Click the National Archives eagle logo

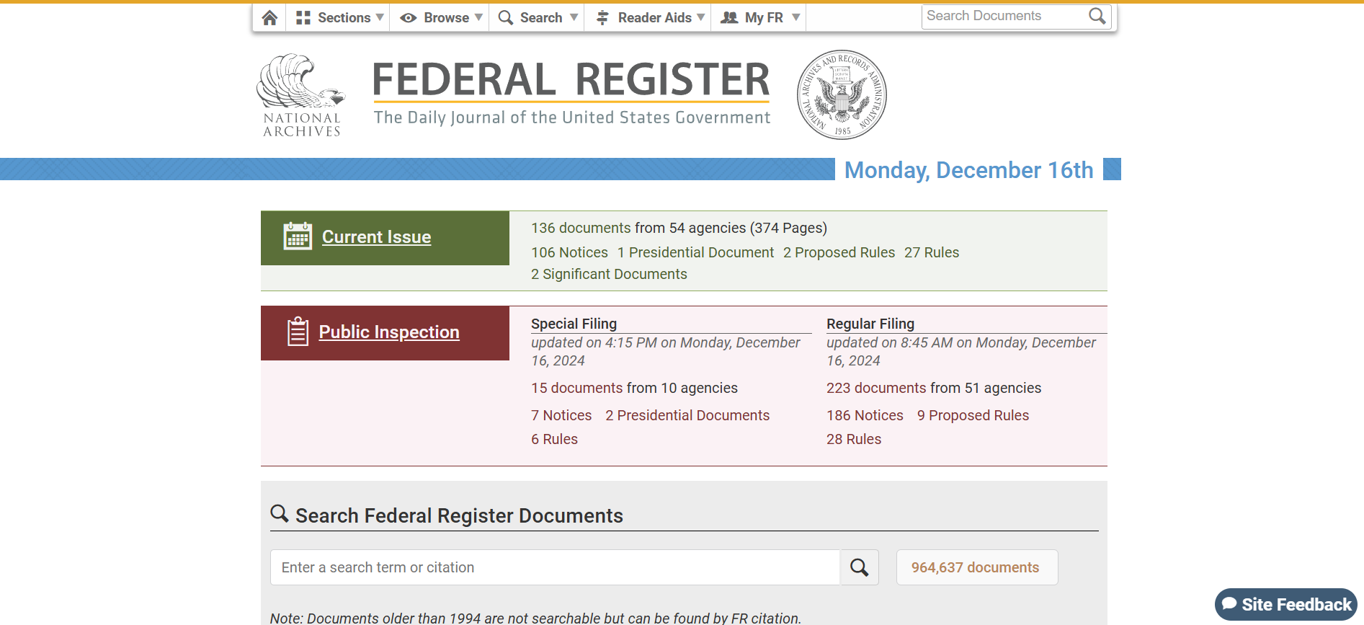click(x=301, y=95)
